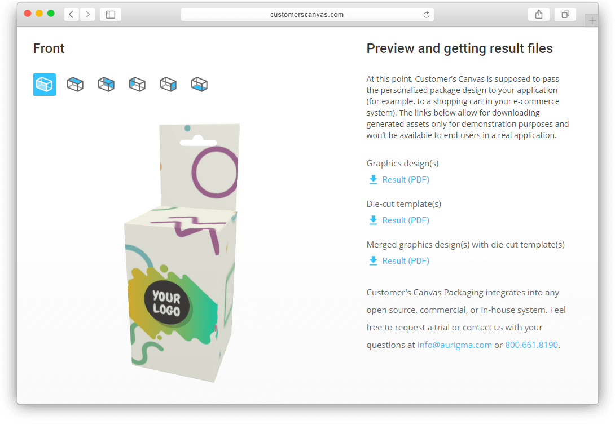The image size is (615, 424).
Task: Download merged graphics Result (PDF)
Action: (399, 261)
